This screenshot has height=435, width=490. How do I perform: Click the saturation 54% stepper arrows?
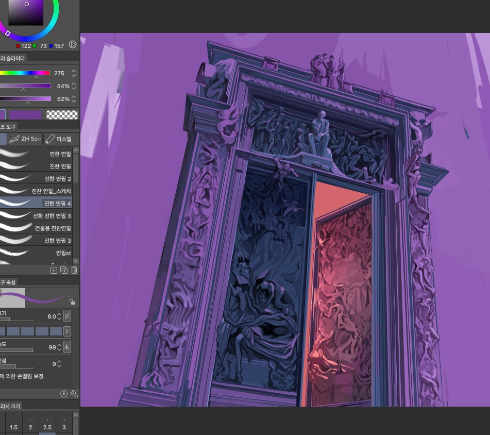(74, 86)
